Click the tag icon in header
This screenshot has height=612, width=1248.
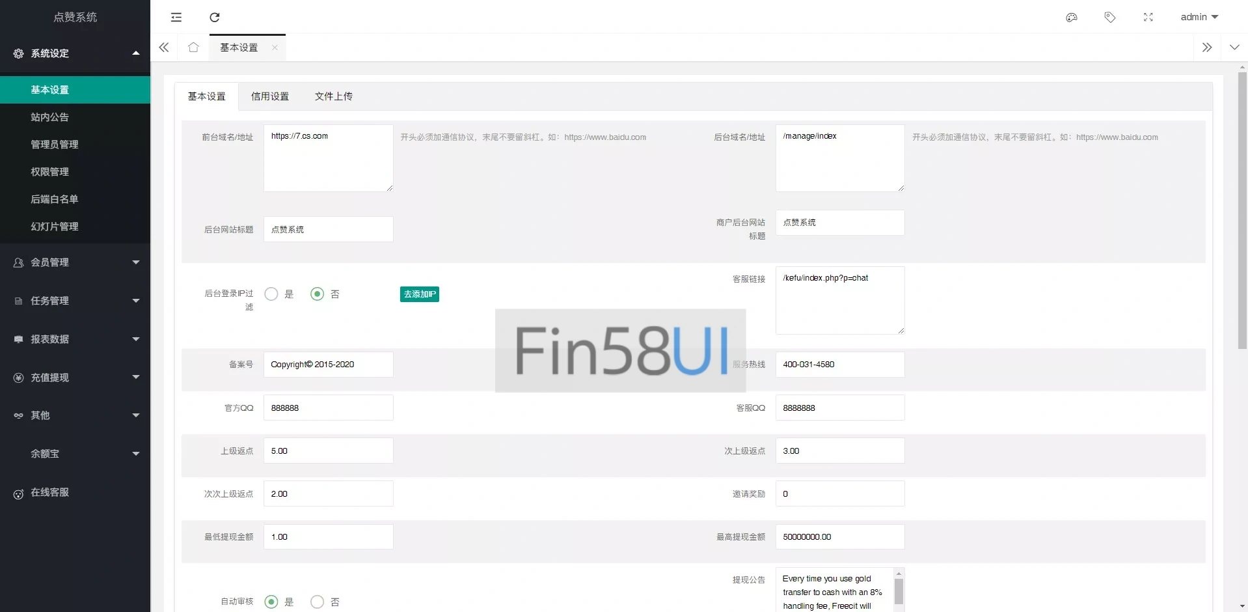click(1109, 17)
